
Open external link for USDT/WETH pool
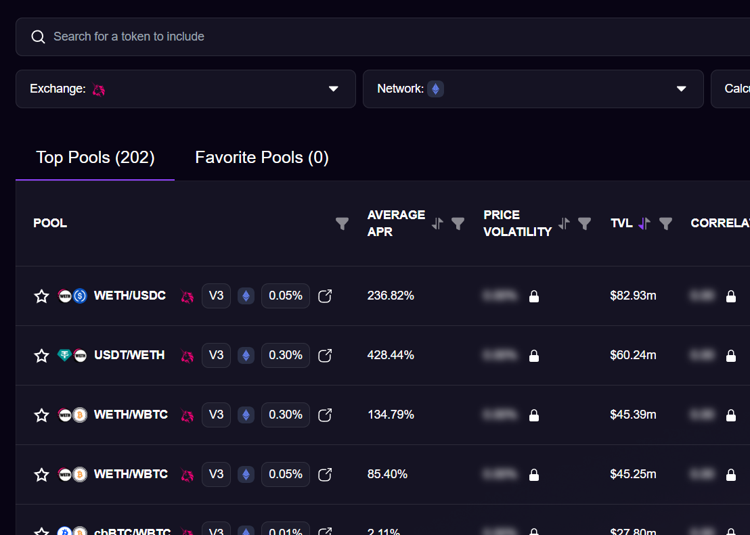pos(325,356)
